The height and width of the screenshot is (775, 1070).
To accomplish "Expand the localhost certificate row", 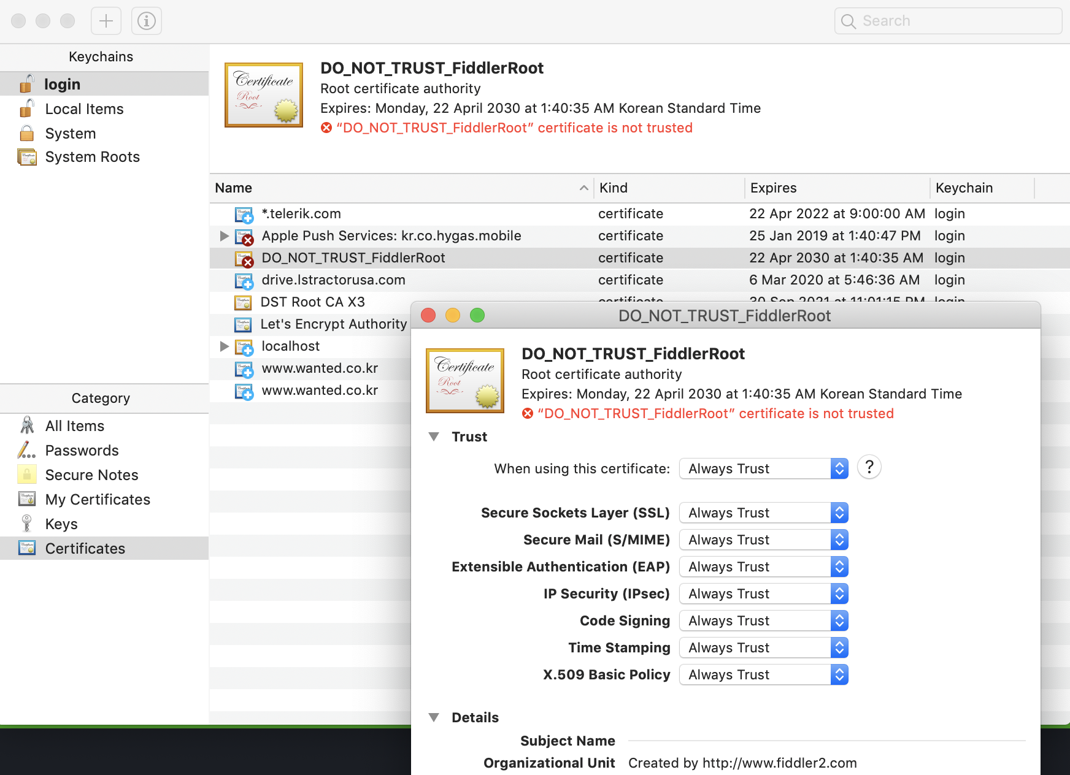I will [x=224, y=346].
